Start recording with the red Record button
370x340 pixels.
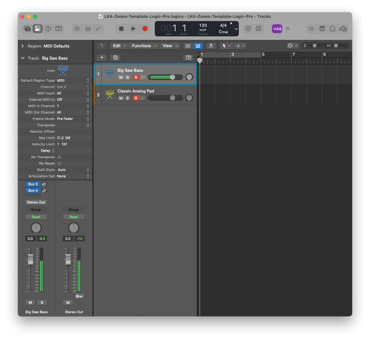pos(145,29)
